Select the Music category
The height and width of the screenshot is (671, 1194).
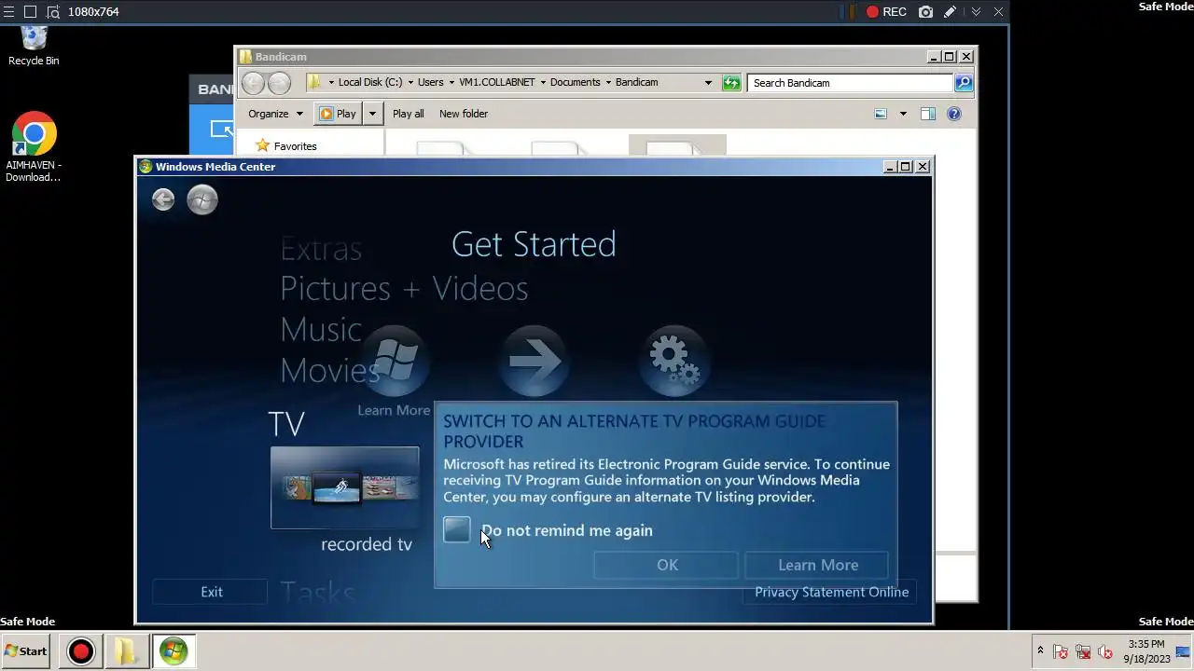point(321,329)
